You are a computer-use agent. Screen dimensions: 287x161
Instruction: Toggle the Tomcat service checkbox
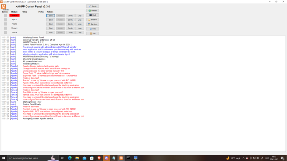[x=5, y=32]
